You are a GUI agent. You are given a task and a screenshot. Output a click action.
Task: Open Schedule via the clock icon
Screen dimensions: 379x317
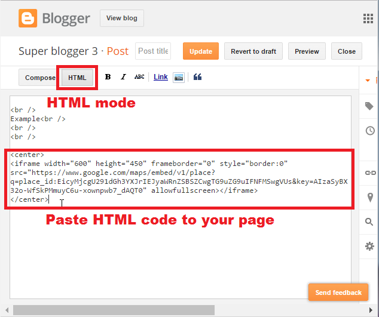point(370,131)
